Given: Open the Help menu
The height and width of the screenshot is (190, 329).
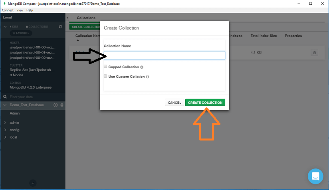Looking at the screenshot, I should coord(30,10).
